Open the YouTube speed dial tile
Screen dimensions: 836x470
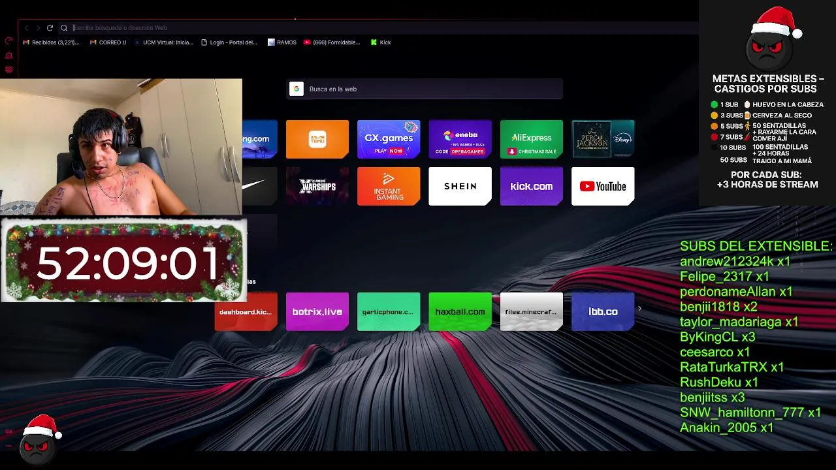pos(603,187)
